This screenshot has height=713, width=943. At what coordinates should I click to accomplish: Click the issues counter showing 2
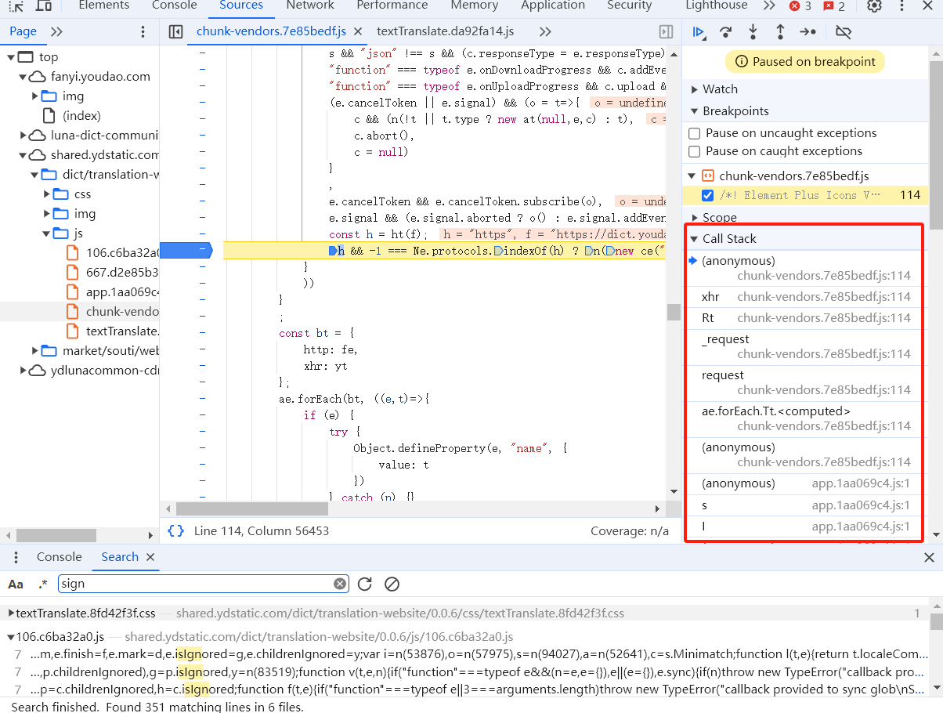(x=834, y=6)
